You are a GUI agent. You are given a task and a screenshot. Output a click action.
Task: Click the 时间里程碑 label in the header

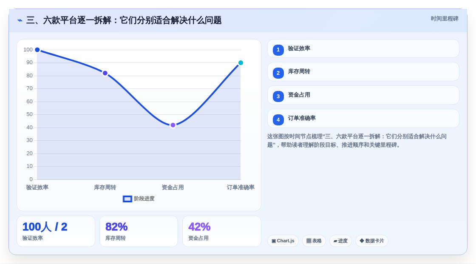click(445, 19)
